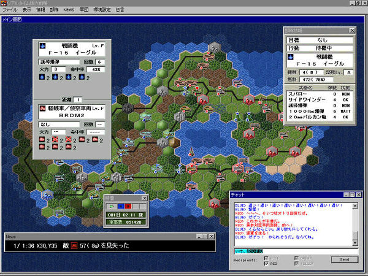This screenshot has height=276, width=368.
Task: Click the red button in time panel
Action: click(128, 206)
